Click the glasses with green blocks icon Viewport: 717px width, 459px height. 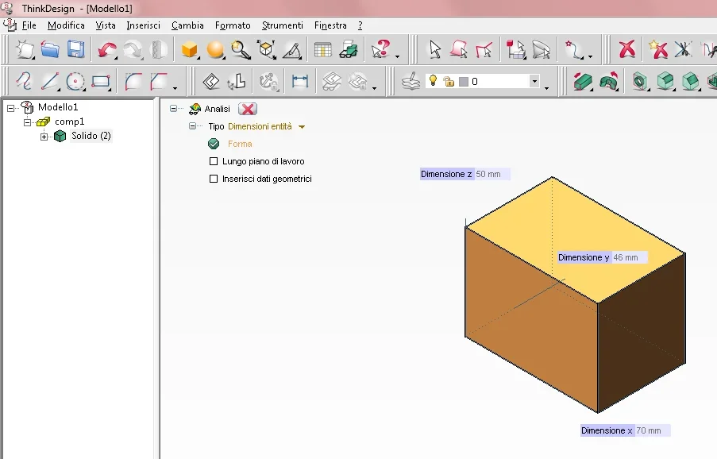point(349,49)
